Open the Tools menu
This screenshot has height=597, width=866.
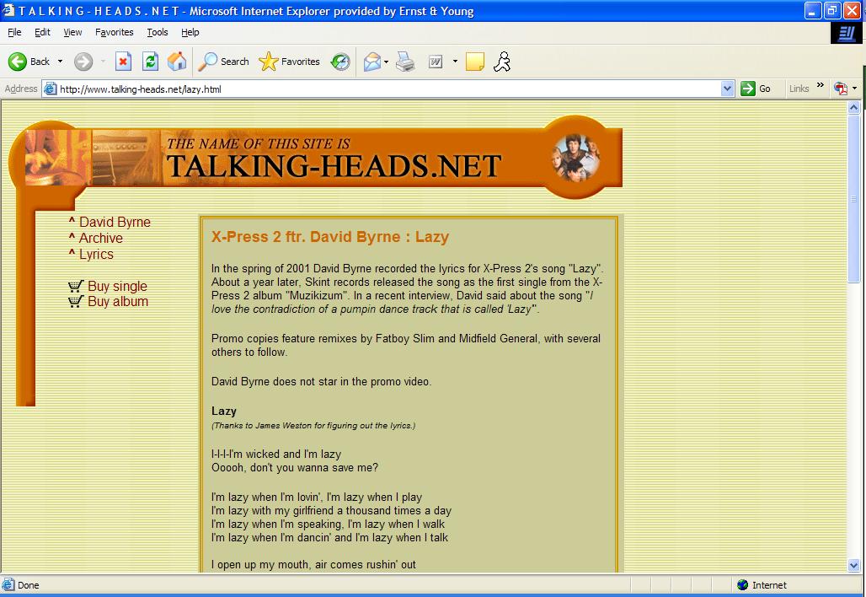158,32
